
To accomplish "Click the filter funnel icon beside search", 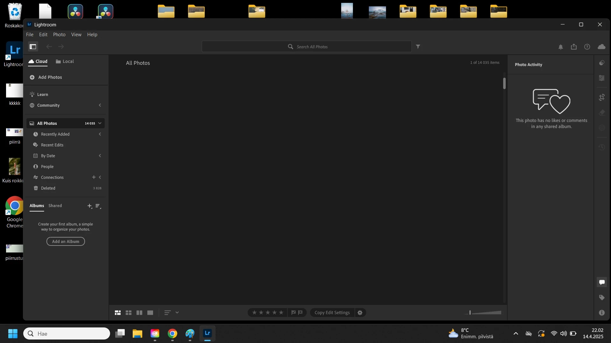I will 418,47.
